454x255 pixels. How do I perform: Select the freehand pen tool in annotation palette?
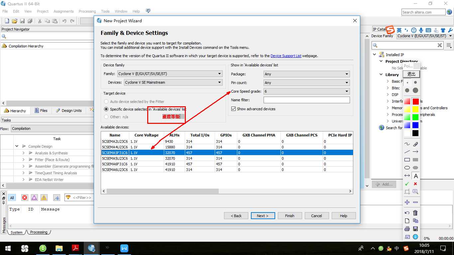click(407, 144)
